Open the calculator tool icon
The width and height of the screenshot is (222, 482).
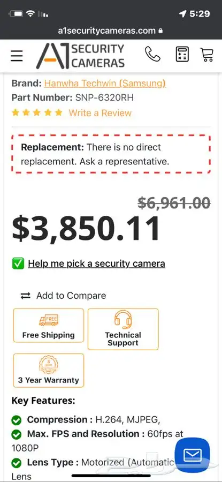182,55
